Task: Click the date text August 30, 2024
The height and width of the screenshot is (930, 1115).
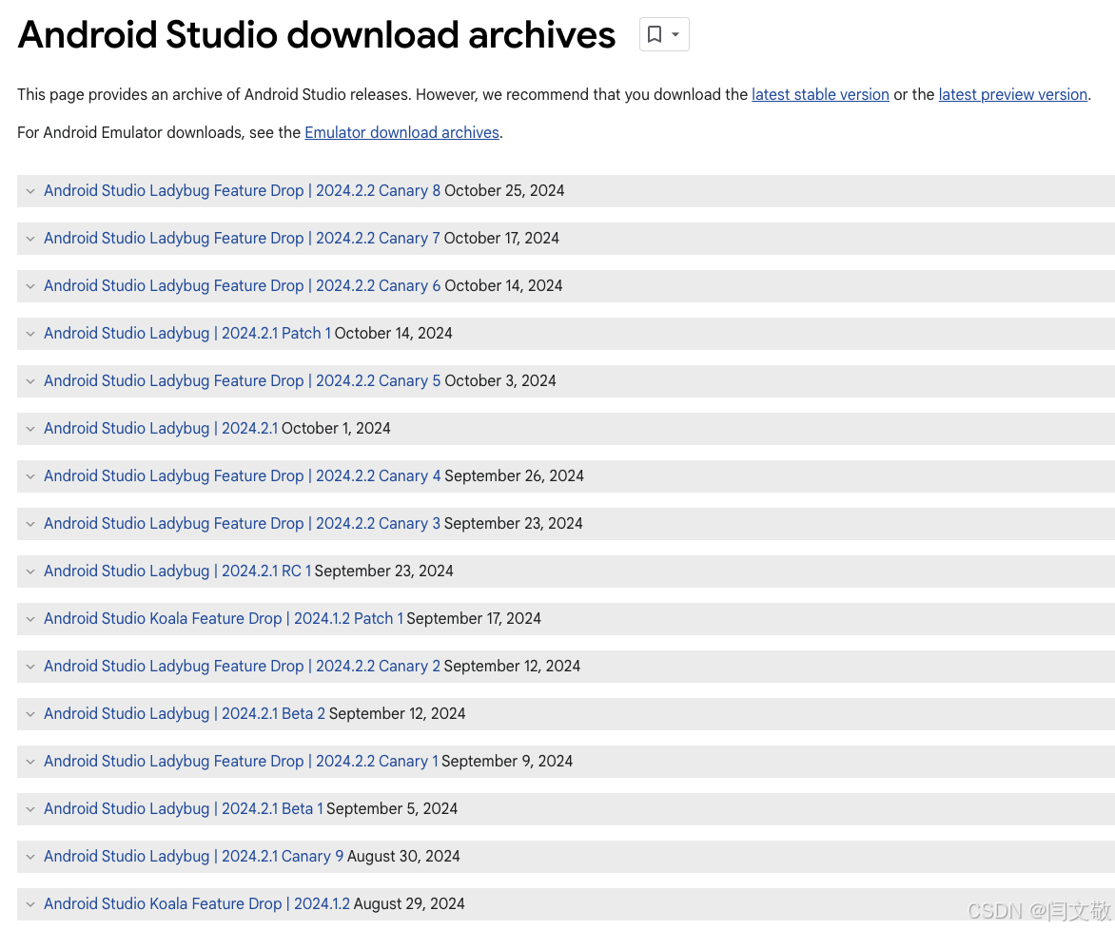Action: [x=403, y=858]
